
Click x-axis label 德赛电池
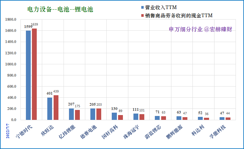click(x=88, y=132)
